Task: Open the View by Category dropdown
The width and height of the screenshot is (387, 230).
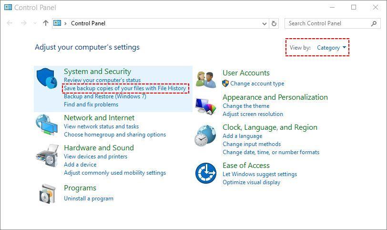Action: point(331,48)
